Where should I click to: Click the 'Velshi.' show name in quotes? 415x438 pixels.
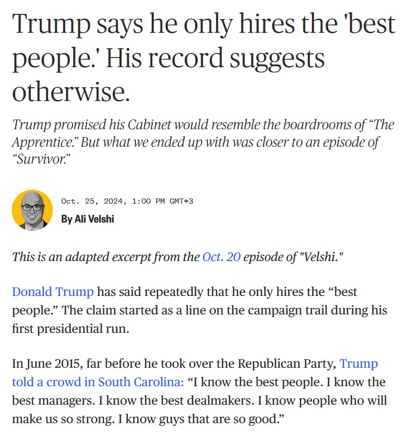coord(321,257)
